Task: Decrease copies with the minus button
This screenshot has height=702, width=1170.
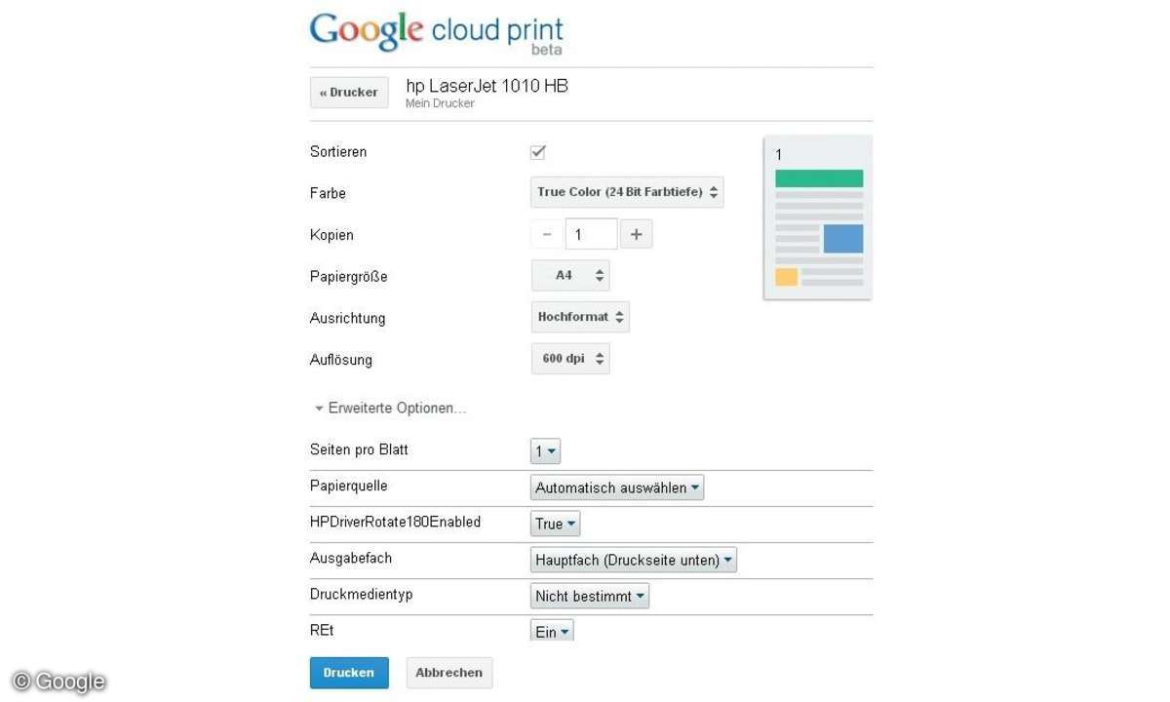Action: point(547,234)
